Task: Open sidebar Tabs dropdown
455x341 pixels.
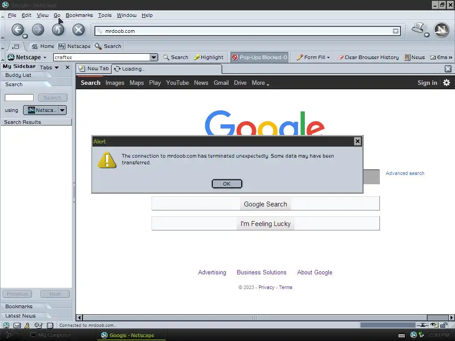Action: click(56, 67)
